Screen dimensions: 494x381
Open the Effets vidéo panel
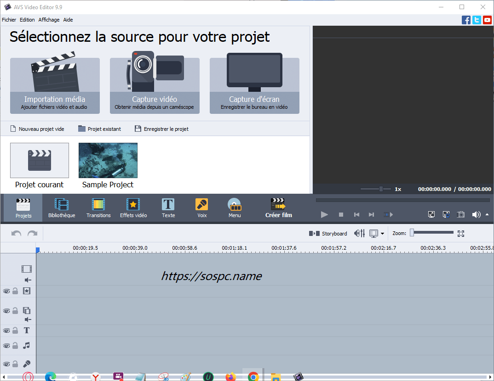click(x=133, y=208)
